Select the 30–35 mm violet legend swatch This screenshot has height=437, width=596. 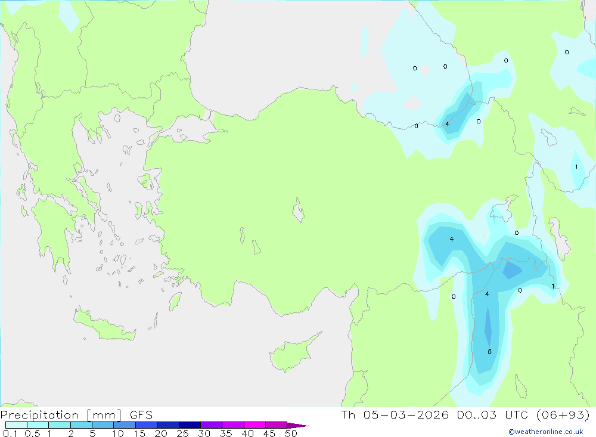coord(212,425)
